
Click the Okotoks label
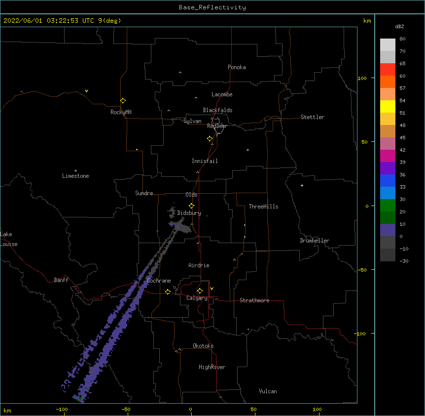click(203, 346)
